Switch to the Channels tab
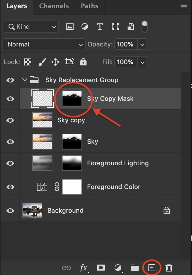This screenshot has width=192, height=275. (54, 6)
